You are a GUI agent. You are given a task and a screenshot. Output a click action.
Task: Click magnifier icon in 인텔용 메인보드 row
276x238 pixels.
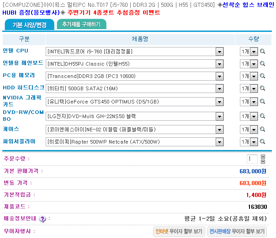[x=262, y=64]
